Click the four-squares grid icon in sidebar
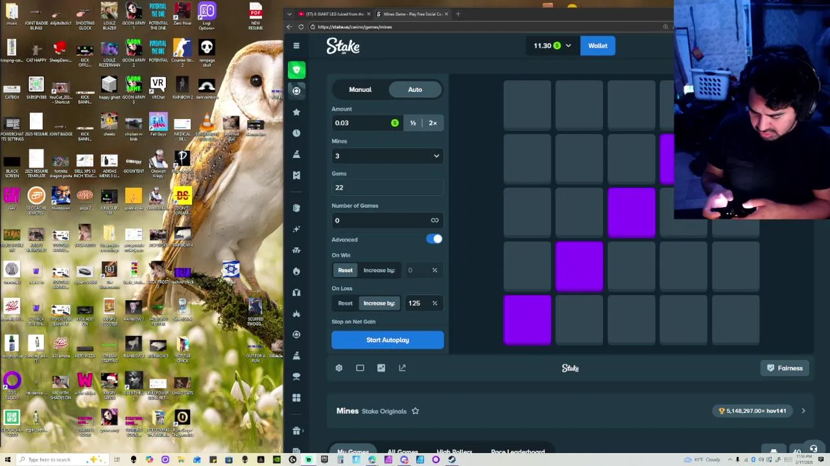This screenshot has width=830, height=466. click(x=296, y=397)
